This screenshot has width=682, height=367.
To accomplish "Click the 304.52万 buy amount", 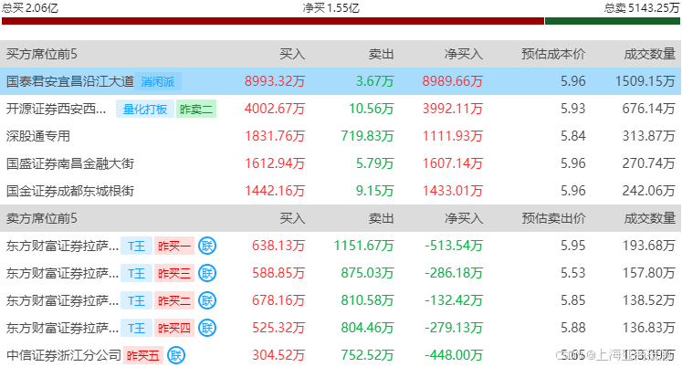I will (278, 356).
